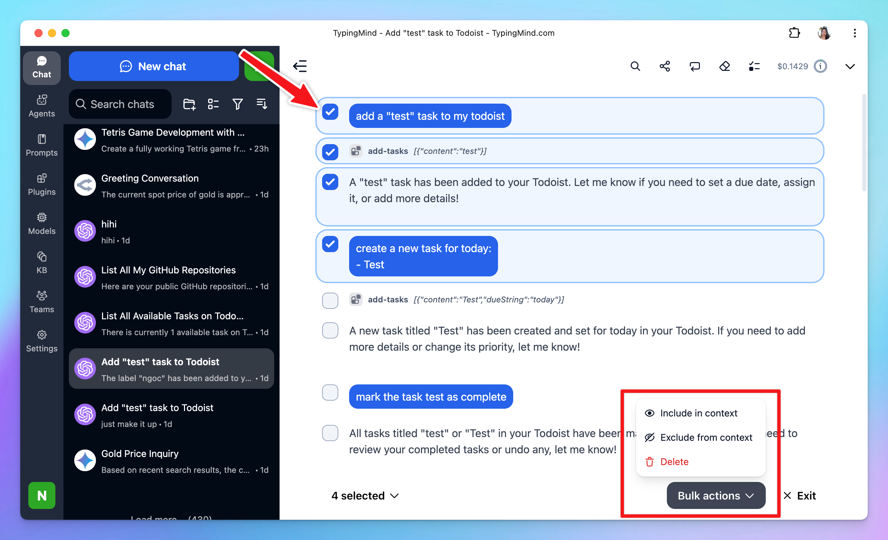The image size is (888, 540).
Task: Collapse the sidebar with the arrow icon
Action: [300, 66]
